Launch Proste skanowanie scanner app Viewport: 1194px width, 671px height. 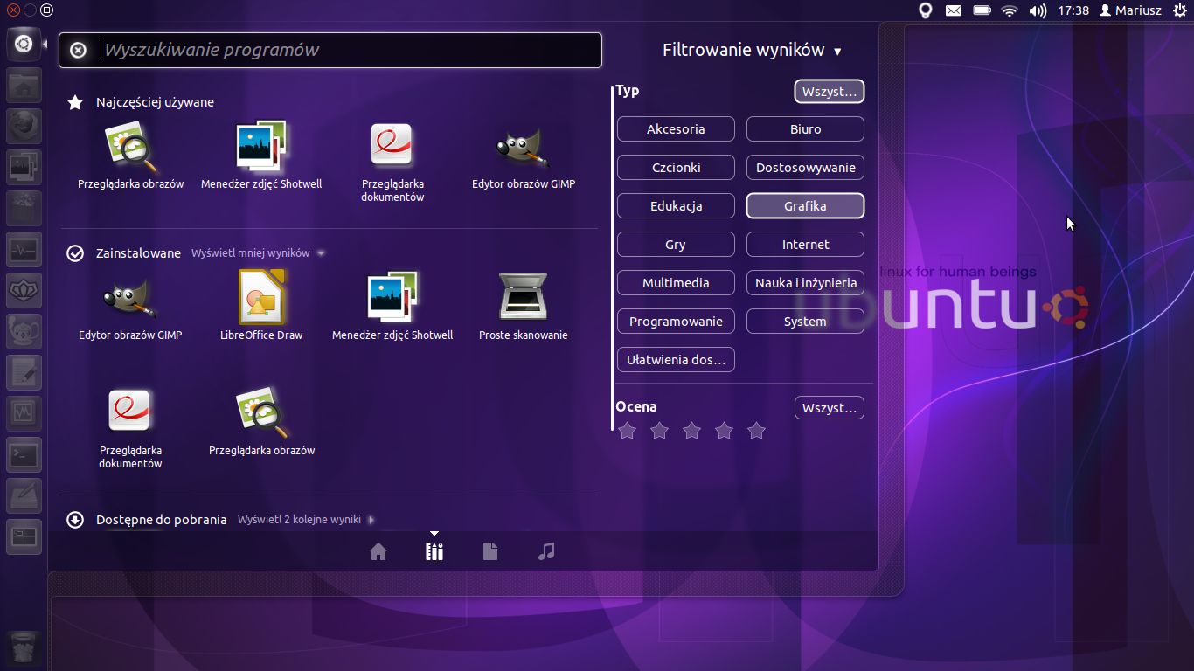(x=524, y=306)
